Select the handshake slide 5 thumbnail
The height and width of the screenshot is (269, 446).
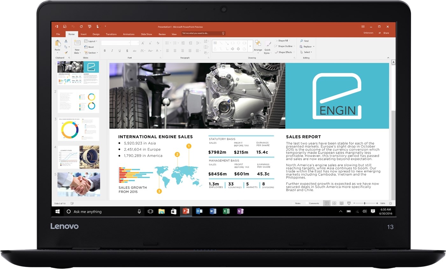coord(79,184)
